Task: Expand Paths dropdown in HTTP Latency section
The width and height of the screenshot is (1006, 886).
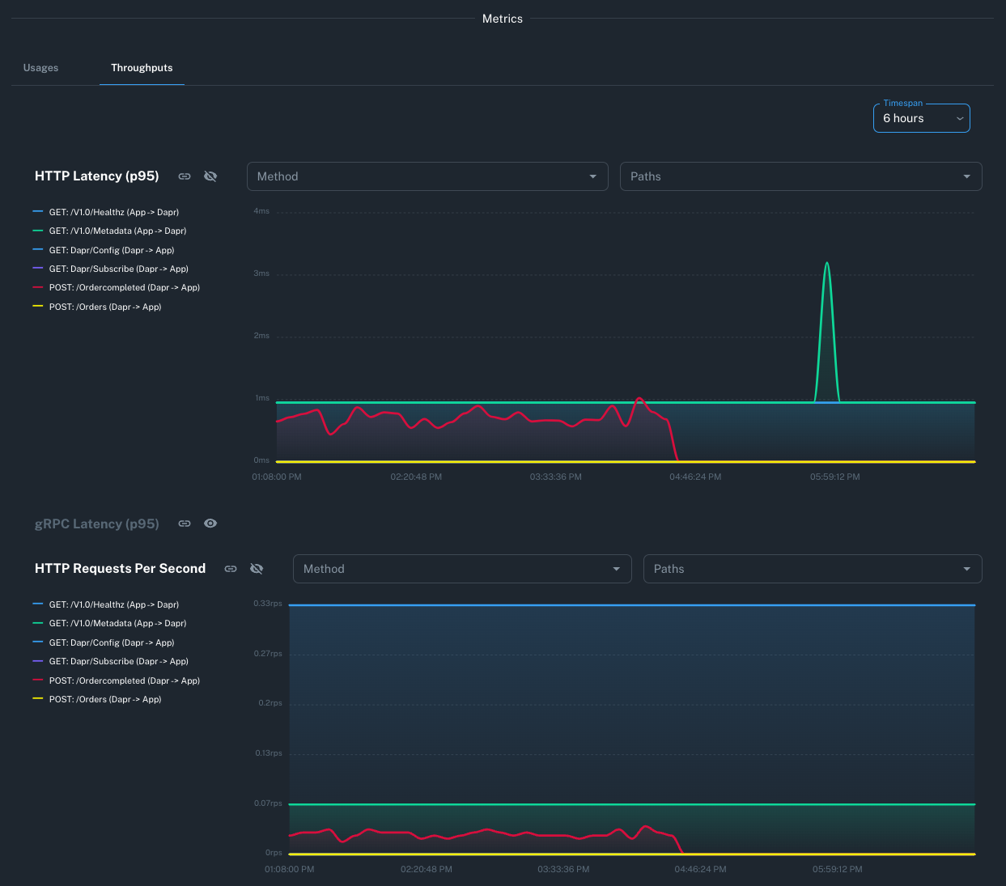Action: pyautogui.click(x=800, y=176)
